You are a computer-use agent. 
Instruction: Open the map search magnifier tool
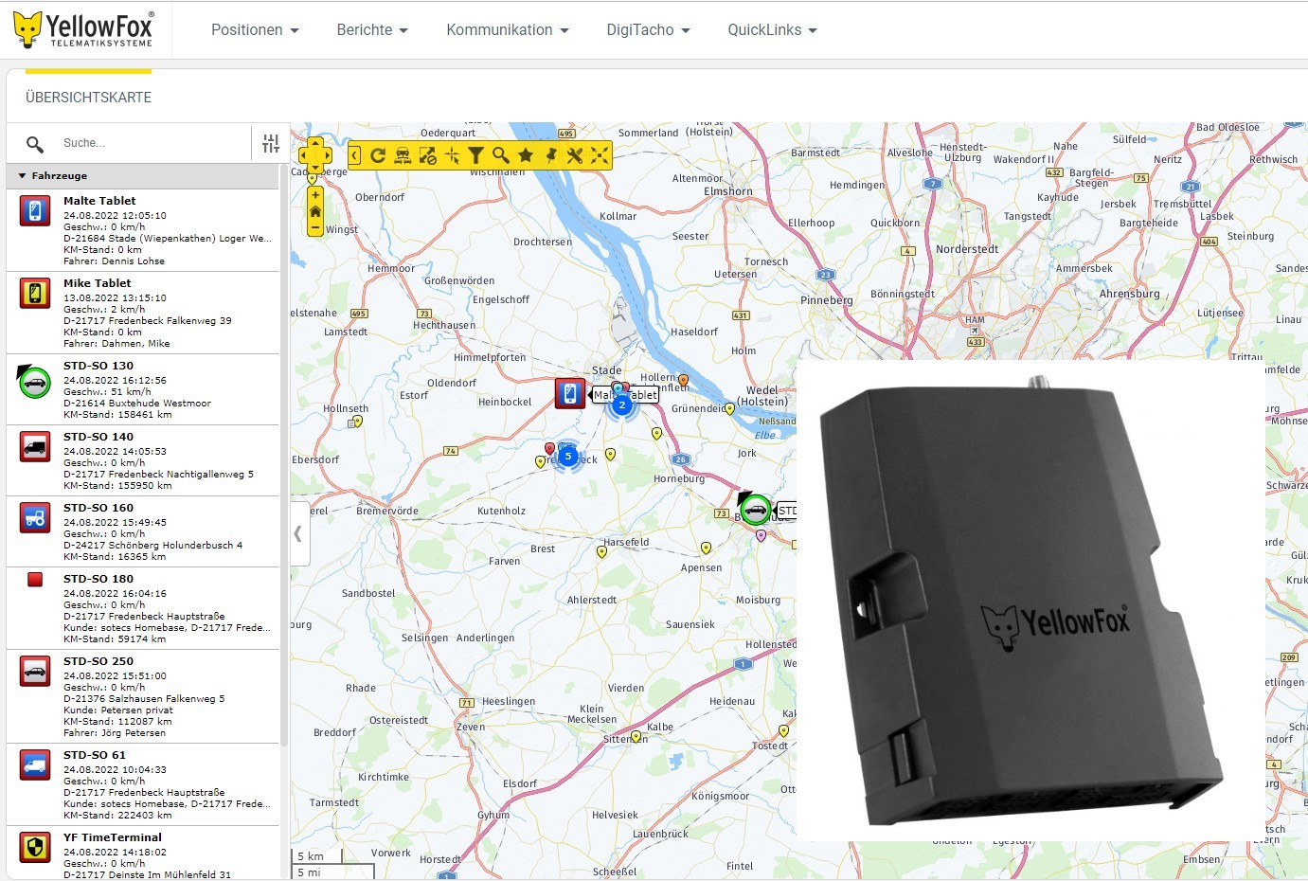[501, 155]
